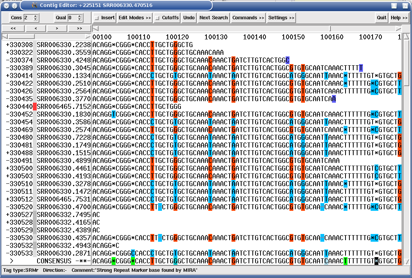Click position label 100170 on ruler
Image resolution: width=412 pixels, height=278 pixels.
point(371,37)
